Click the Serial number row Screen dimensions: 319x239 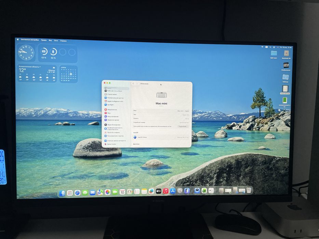coord(161,123)
